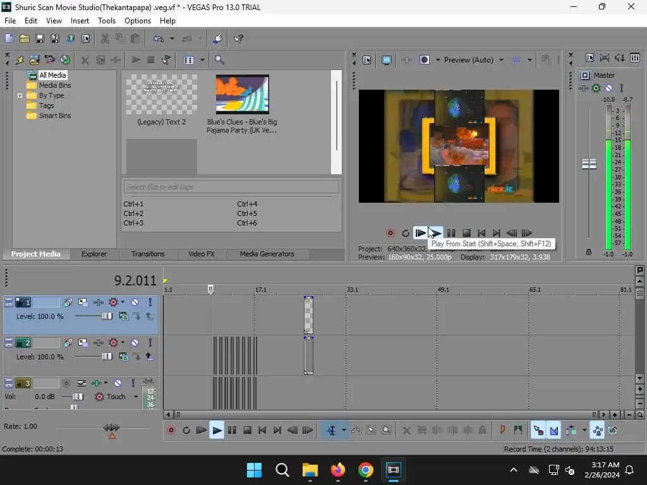
Task: Click the New project icon in main toolbar
Action: tap(9, 39)
